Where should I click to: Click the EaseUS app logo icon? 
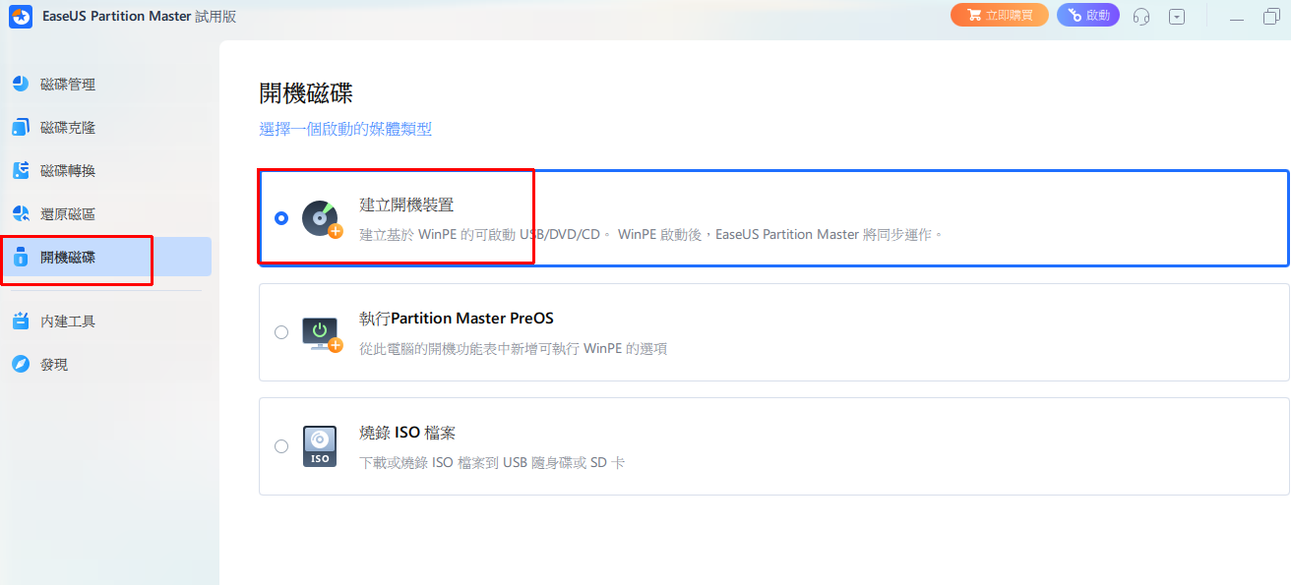[x=19, y=17]
